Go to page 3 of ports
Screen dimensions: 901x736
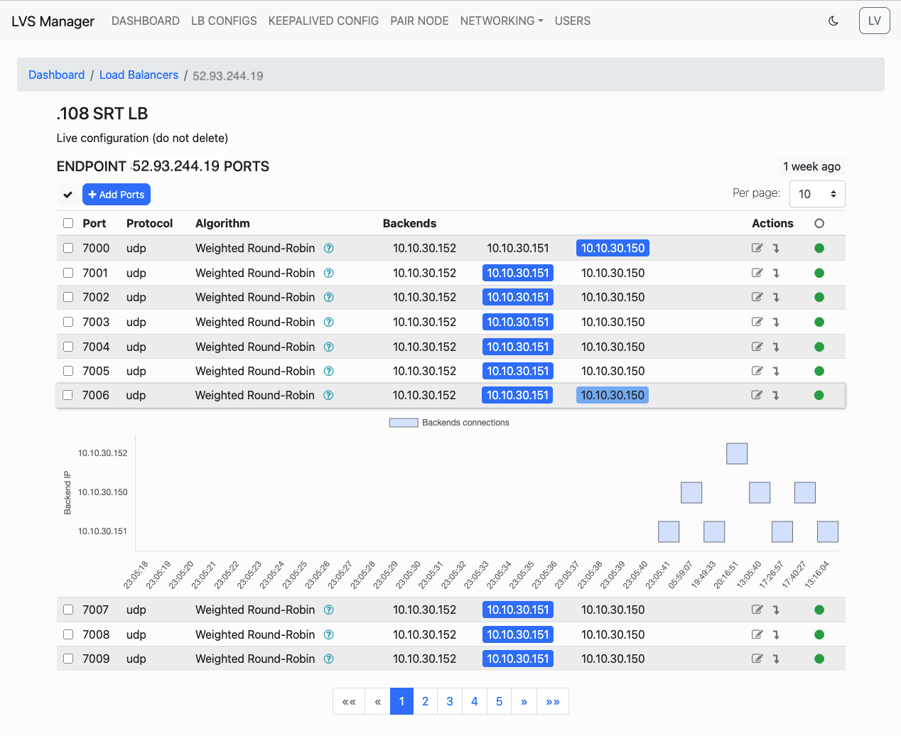450,701
